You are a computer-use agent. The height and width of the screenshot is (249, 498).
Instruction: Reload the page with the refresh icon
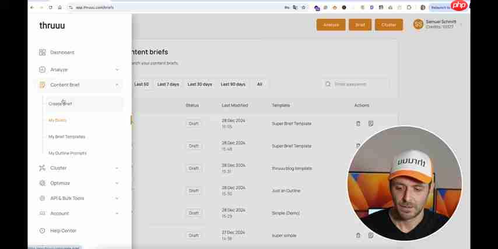(x=51, y=8)
